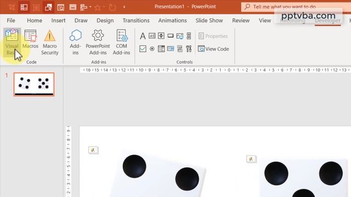
Task: Open Macro Security settings
Action: [50, 43]
